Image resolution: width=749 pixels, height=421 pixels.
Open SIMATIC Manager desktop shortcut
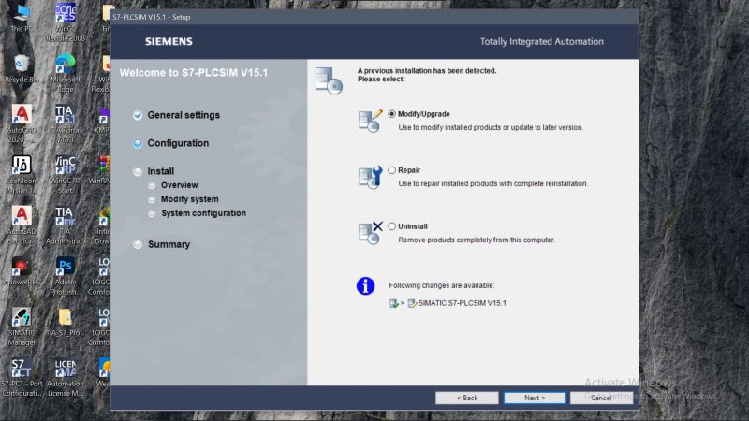(22, 327)
